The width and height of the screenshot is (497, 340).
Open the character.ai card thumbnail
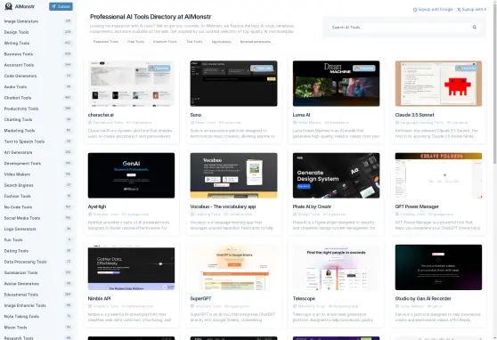[131, 84]
